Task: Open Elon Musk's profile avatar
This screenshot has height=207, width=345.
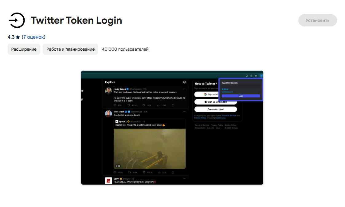Action: (108, 113)
